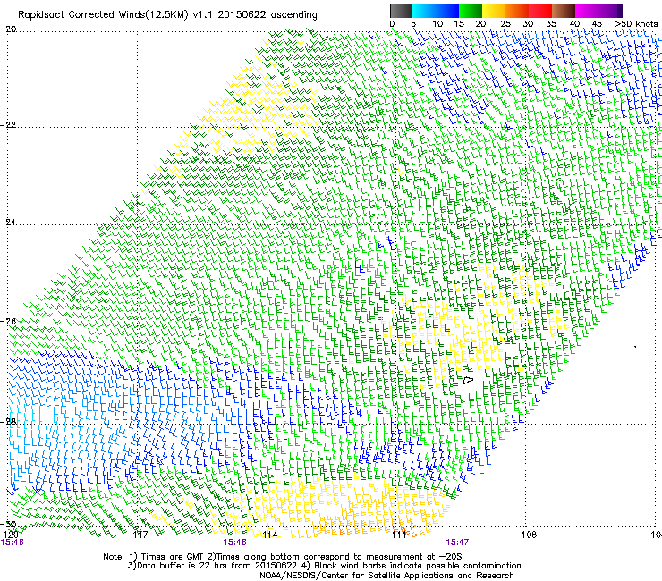Click the cyan 5-10 knots legend swatch
The height and width of the screenshot is (581, 662).
[x=424, y=11]
